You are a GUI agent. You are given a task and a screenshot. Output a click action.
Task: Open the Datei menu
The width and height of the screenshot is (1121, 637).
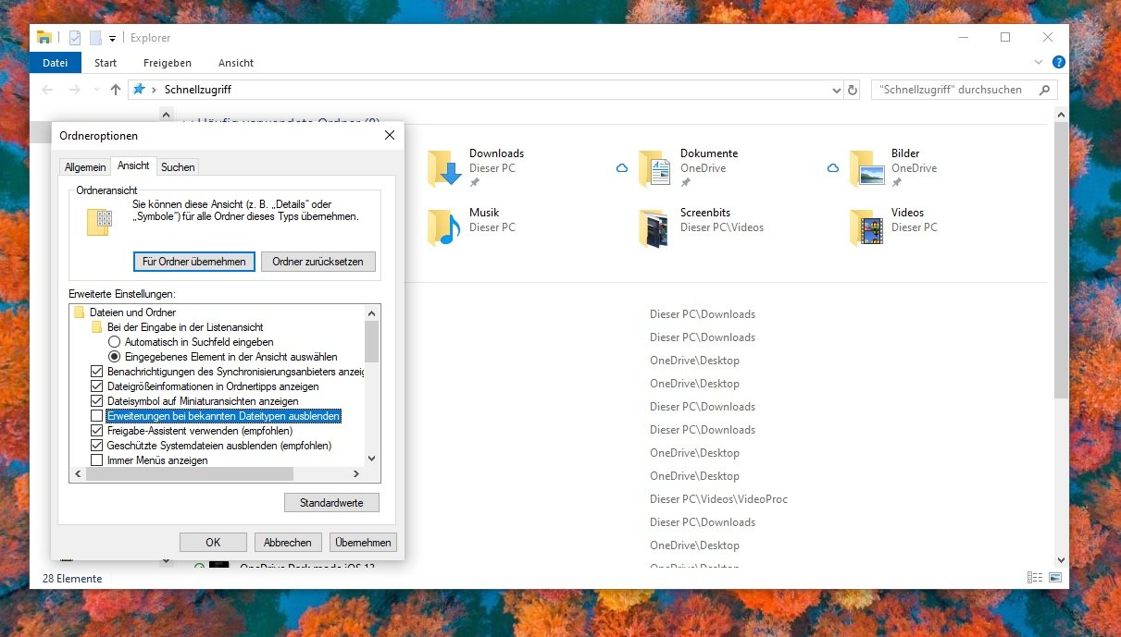[x=56, y=63]
